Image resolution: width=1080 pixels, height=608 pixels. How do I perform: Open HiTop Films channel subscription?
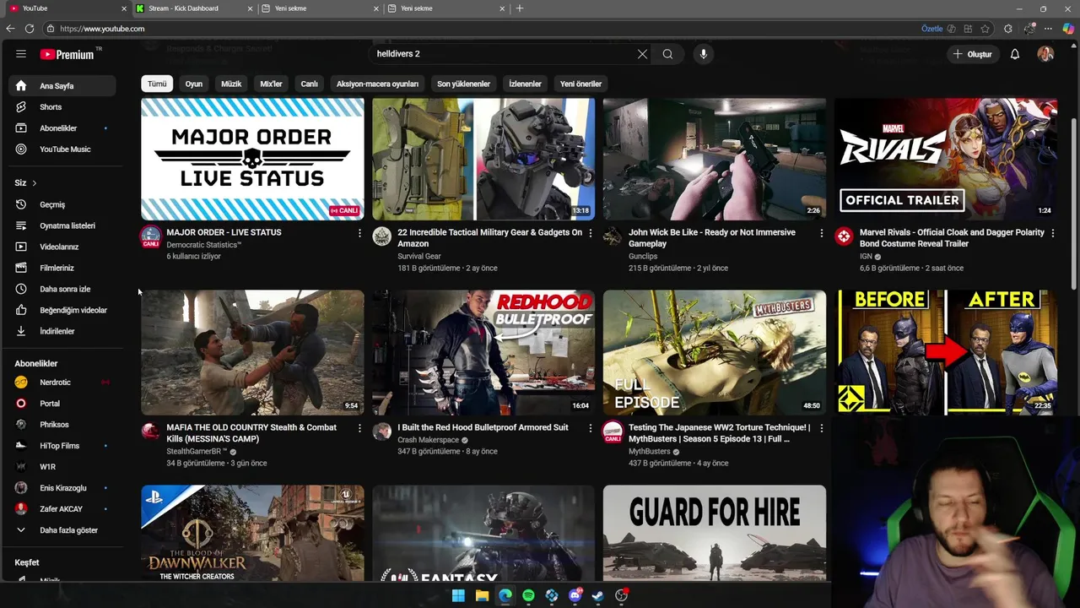62,446
